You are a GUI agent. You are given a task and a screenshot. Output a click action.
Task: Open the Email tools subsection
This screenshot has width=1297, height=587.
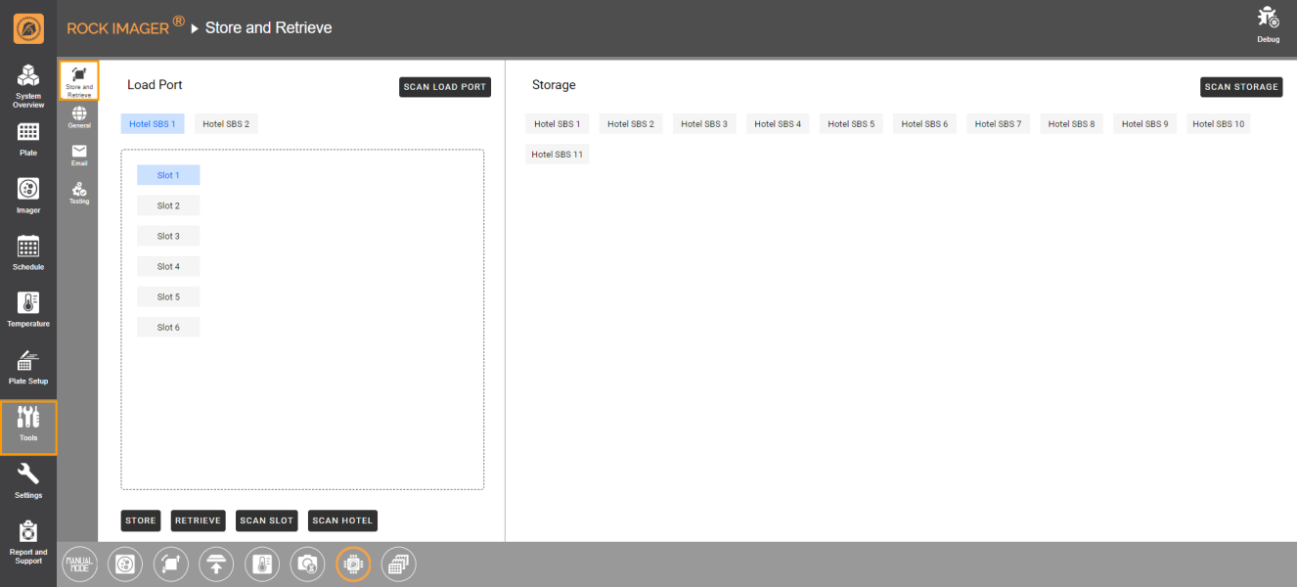(79, 155)
